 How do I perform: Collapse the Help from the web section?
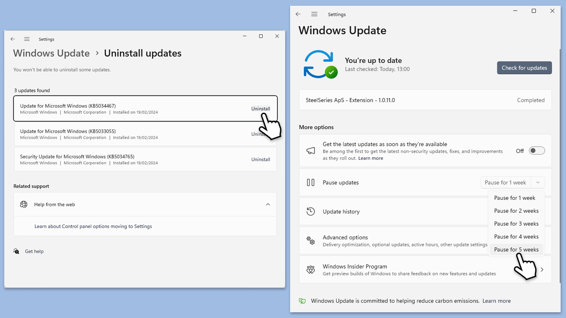coord(268,204)
